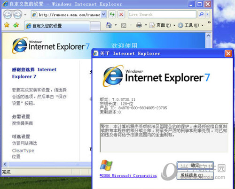
Task: Click the 必需设置 section heading
Action: pyautogui.click(x=21, y=117)
